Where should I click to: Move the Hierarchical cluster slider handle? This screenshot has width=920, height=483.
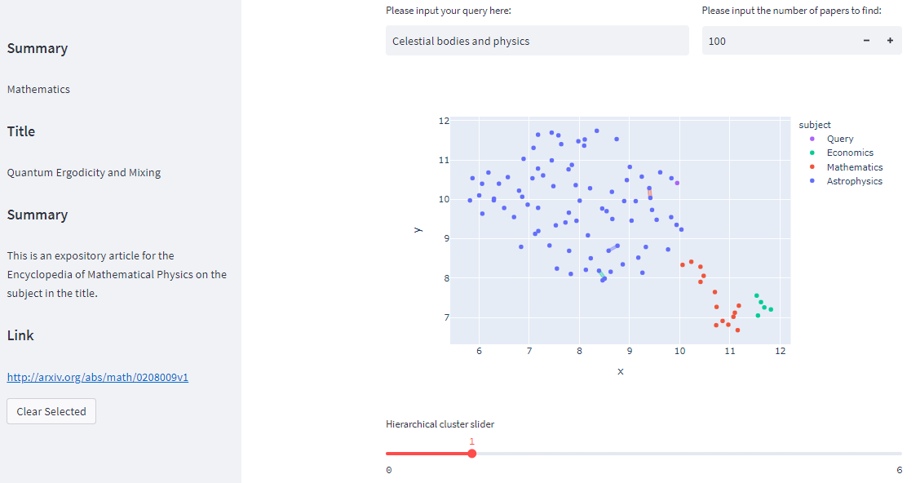click(471, 453)
